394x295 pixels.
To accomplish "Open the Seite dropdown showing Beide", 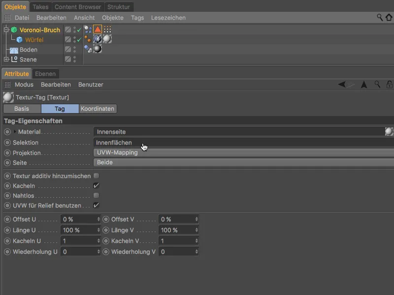I will click(x=244, y=162).
